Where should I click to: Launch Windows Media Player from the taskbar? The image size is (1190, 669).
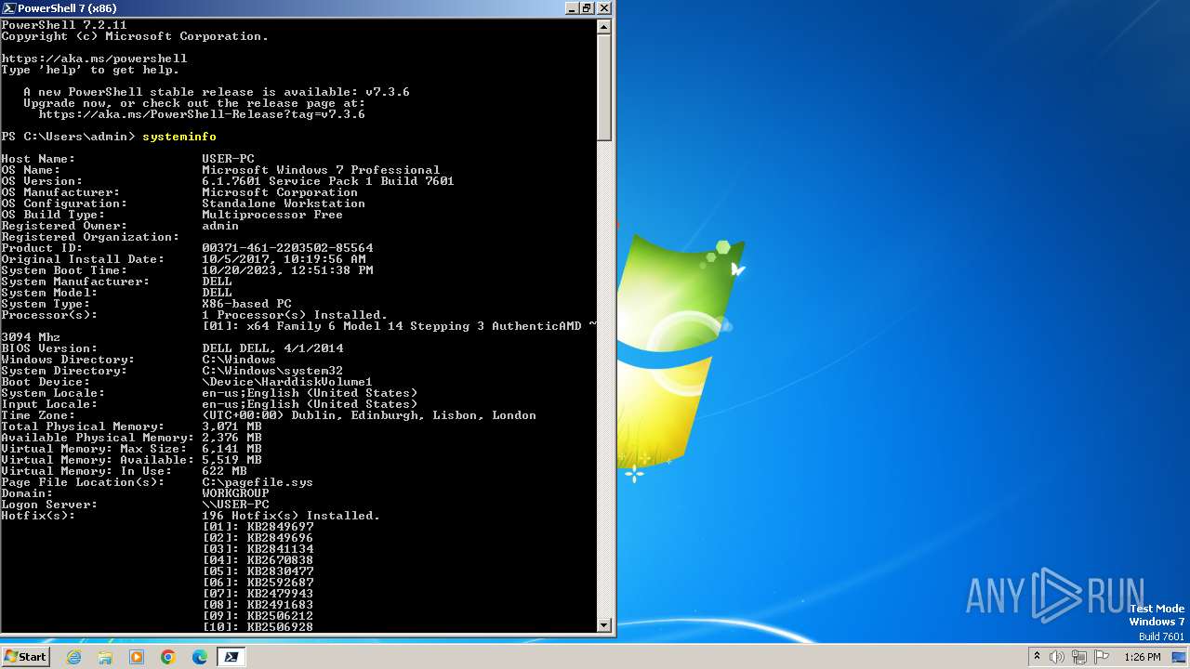[x=137, y=657]
